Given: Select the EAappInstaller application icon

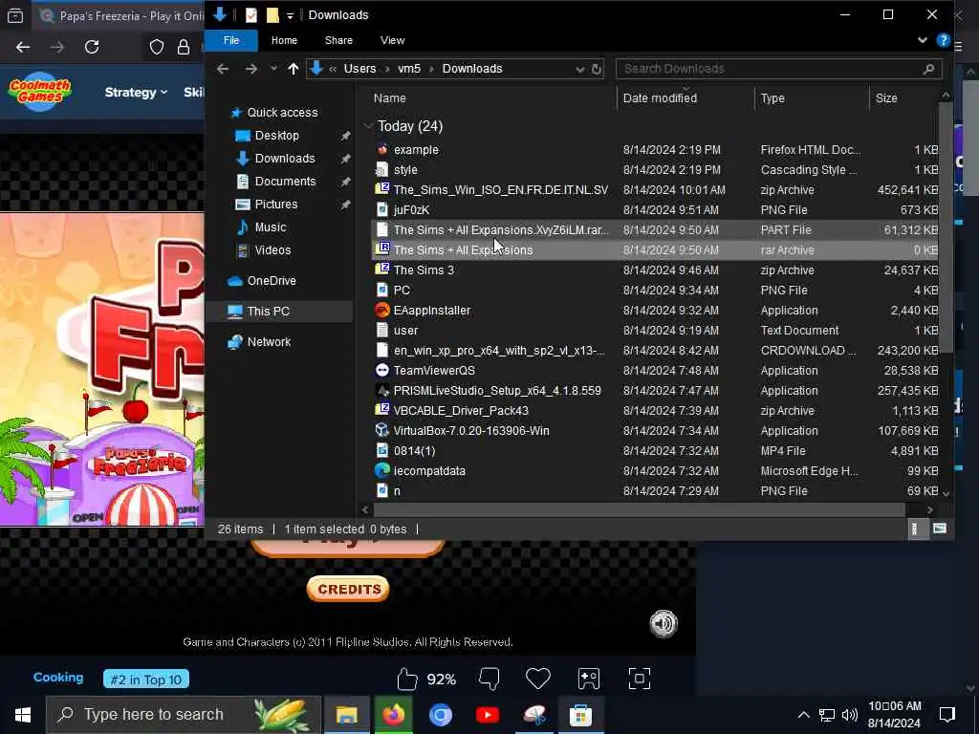Looking at the screenshot, I should coord(382,311).
